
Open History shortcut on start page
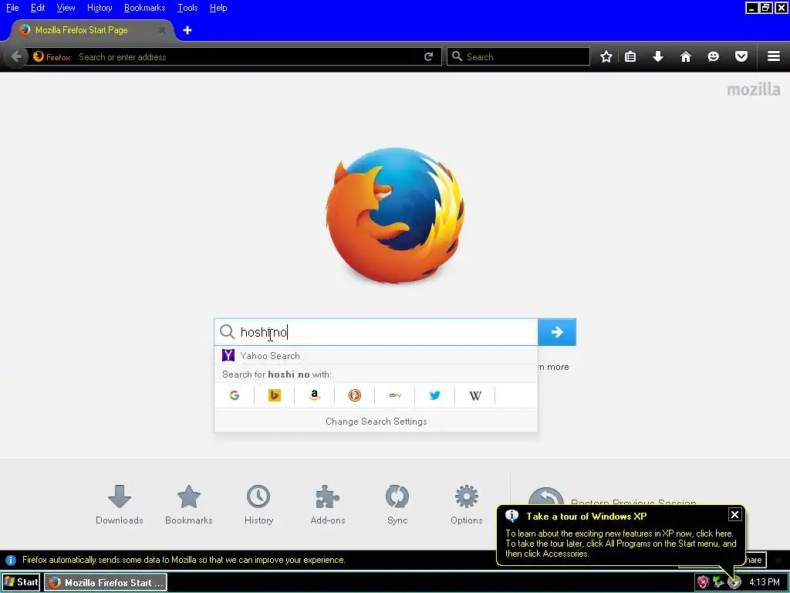click(x=258, y=505)
